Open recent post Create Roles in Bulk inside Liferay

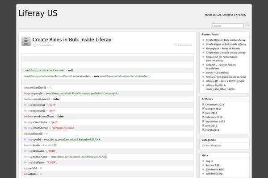(226, 40)
